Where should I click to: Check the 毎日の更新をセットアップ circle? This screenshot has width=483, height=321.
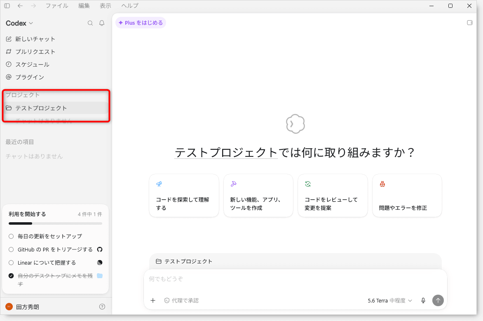click(x=11, y=236)
